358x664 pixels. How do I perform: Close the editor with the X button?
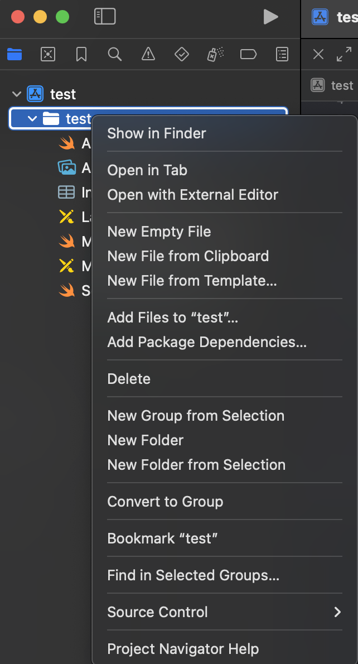(x=318, y=54)
